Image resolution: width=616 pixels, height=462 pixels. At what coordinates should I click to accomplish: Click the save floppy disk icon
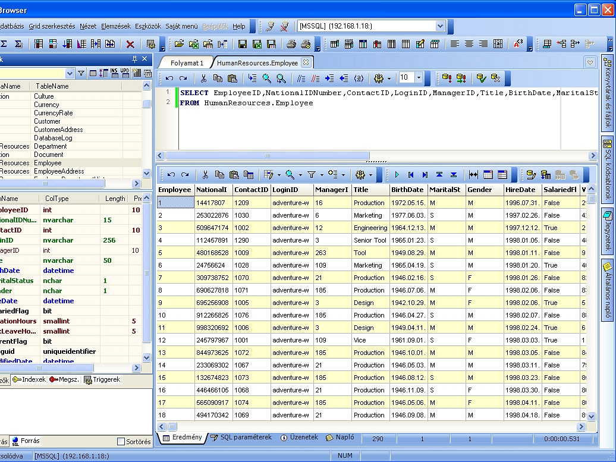[x=243, y=44]
